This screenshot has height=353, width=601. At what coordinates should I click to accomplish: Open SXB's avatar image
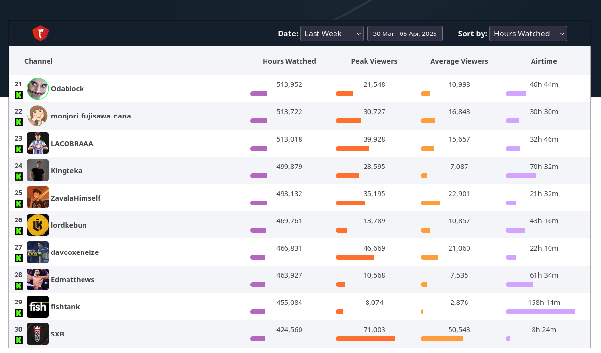37,334
